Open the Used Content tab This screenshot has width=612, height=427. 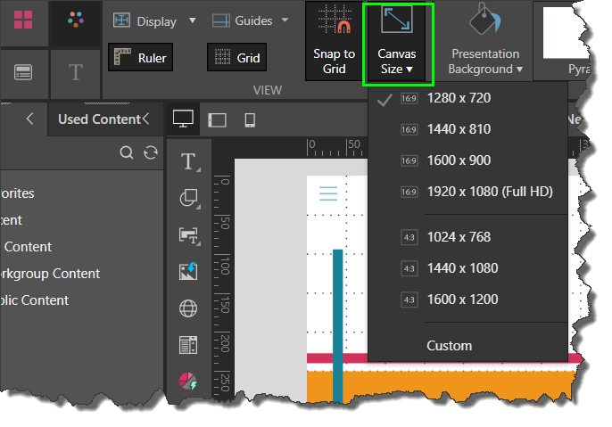pos(99,119)
